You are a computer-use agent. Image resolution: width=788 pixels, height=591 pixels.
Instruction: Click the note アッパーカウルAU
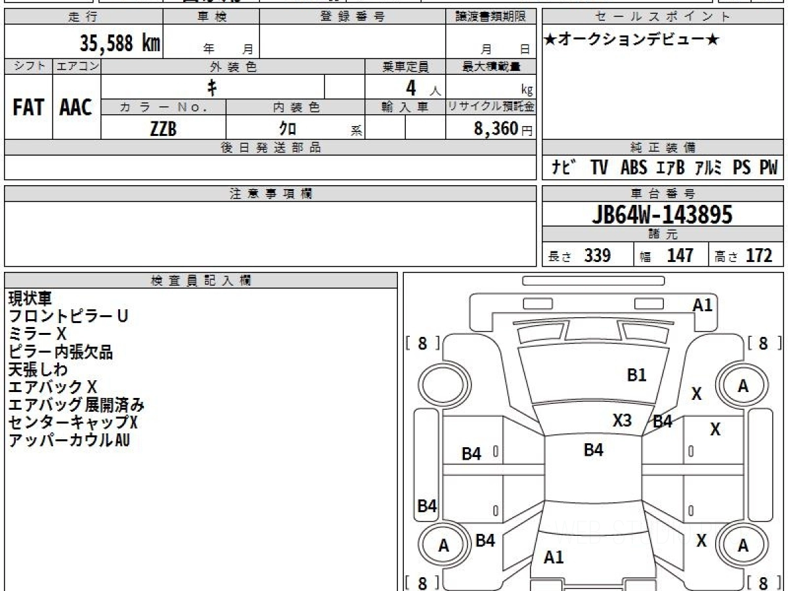click(x=69, y=440)
